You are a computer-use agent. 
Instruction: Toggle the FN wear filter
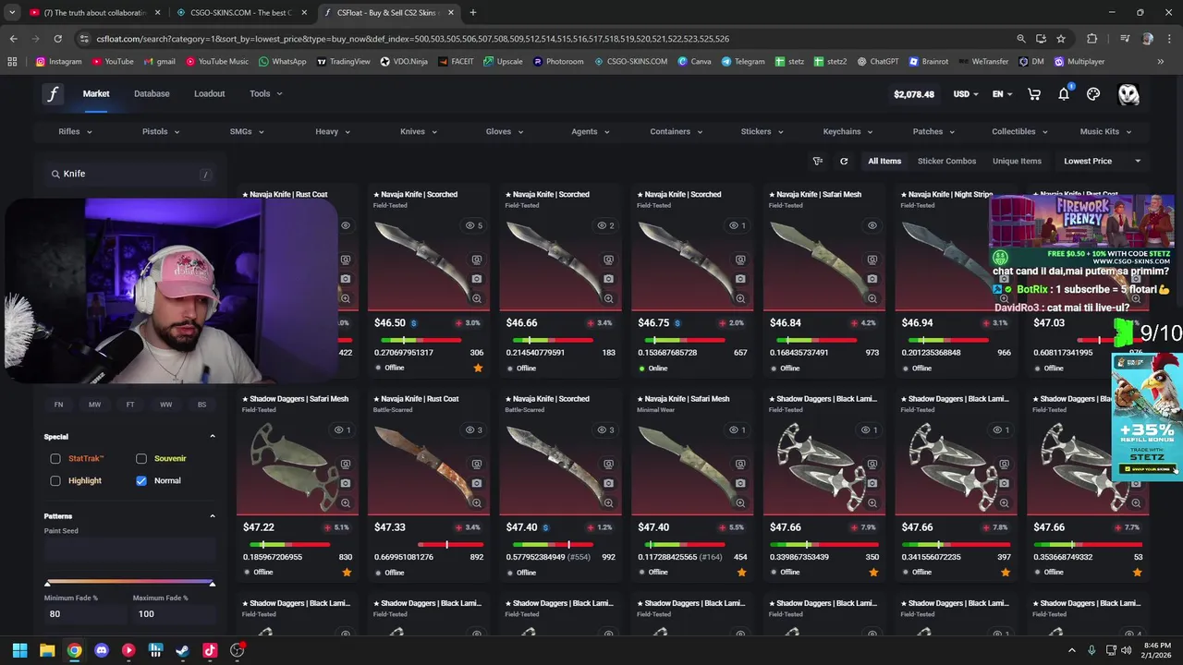click(x=58, y=405)
